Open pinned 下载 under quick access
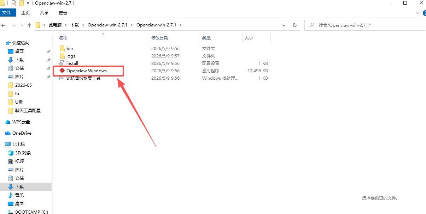Viewport: 426px width, 214px height. [x=19, y=60]
